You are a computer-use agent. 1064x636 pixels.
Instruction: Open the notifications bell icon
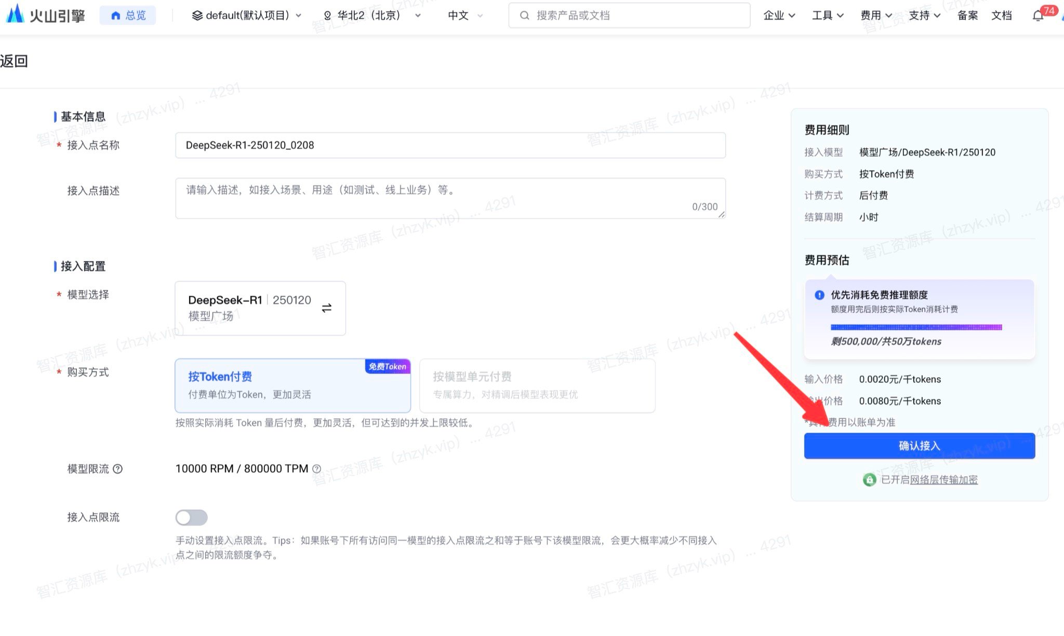click(x=1038, y=16)
